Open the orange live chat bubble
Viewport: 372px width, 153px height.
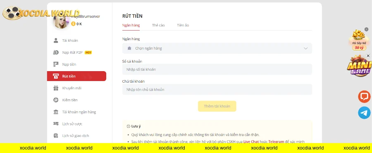[x=364, y=96]
